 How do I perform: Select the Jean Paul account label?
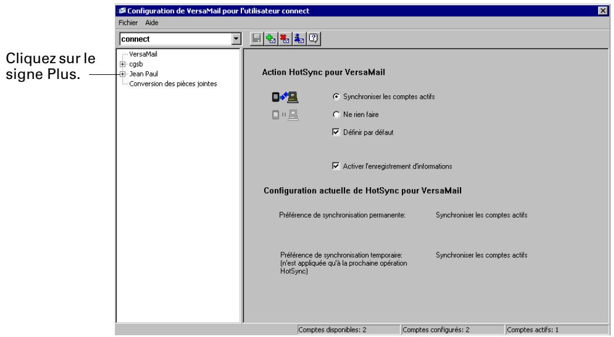tap(144, 74)
